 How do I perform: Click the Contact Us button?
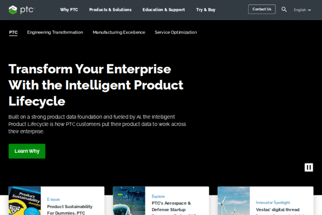click(262, 9)
